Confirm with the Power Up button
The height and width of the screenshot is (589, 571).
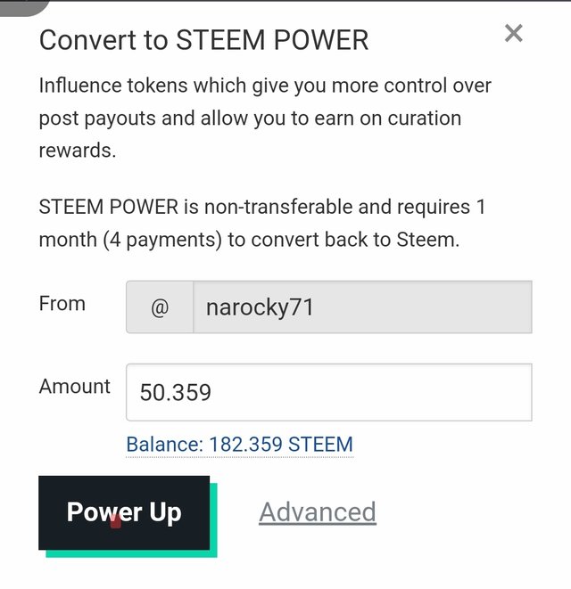coord(124,512)
